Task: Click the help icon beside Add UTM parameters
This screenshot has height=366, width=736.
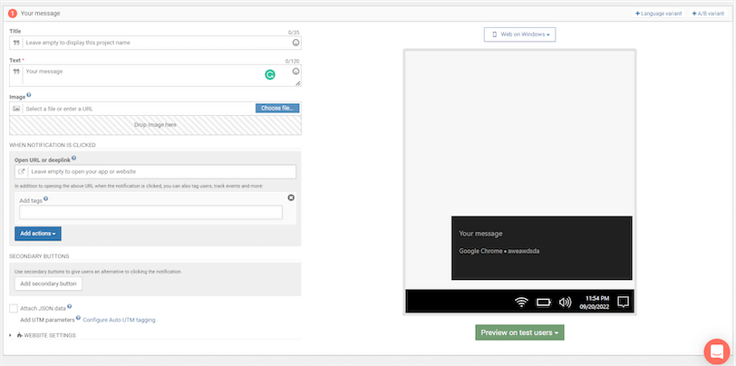Action: (x=78, y=318)
